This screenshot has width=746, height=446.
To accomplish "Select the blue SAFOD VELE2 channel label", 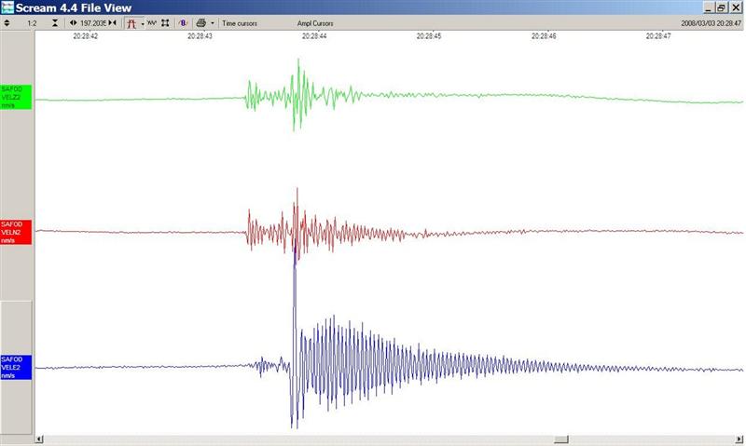I will coord(16,367).
